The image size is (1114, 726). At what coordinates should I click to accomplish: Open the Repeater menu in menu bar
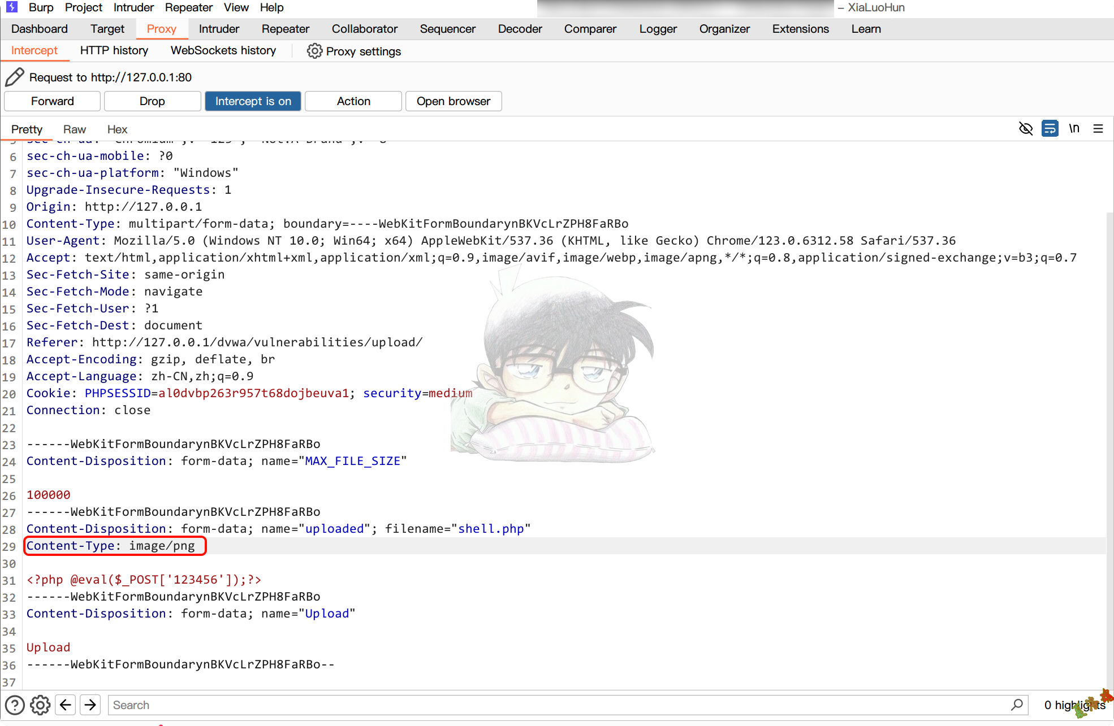(x=189, y=7)
